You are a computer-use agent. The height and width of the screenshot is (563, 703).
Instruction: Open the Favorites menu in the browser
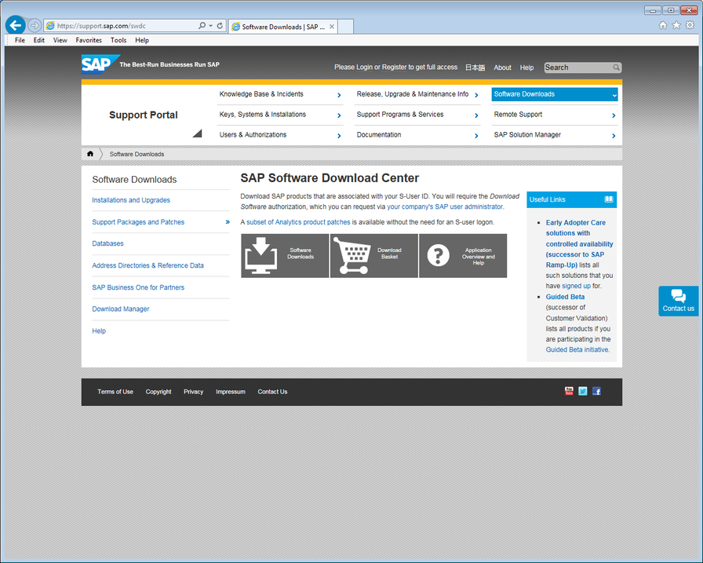tap(88, 40)
